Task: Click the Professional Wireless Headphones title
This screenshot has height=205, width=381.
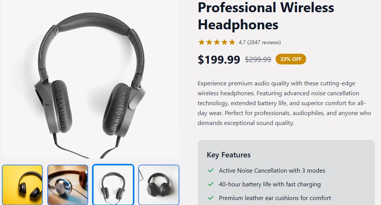Action: 266,16
